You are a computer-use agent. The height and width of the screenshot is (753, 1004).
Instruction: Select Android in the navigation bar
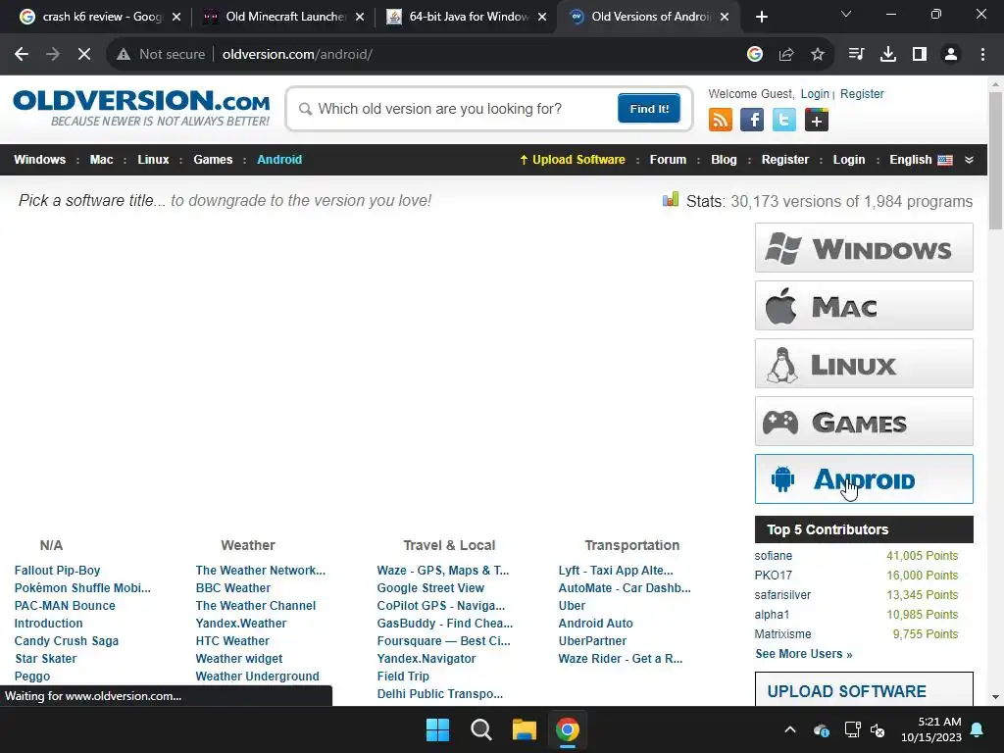pos(279,160)
